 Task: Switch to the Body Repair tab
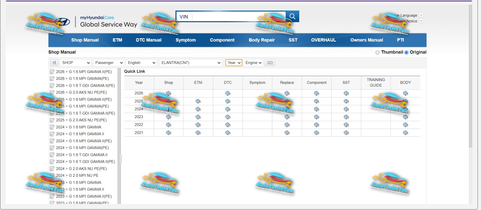[x=261, y=40]
